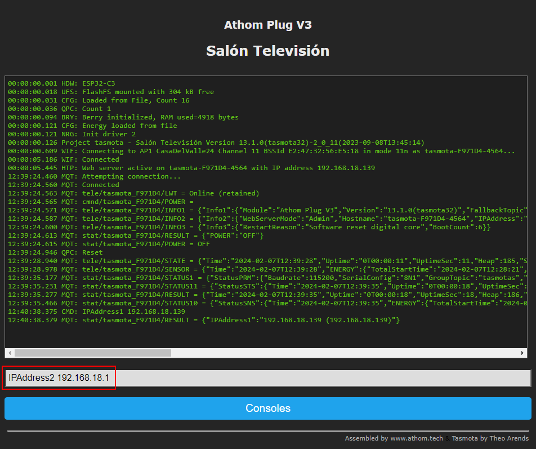
Task: Click the WIF Connecting to AP1 log line
Action: click(x=261, y=151)
